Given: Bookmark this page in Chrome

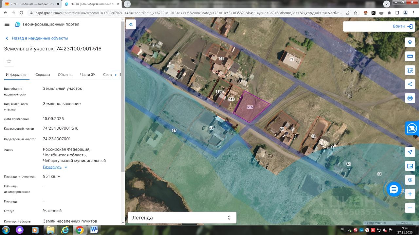Looking at the screenshot, I should (x=355, y=13).
